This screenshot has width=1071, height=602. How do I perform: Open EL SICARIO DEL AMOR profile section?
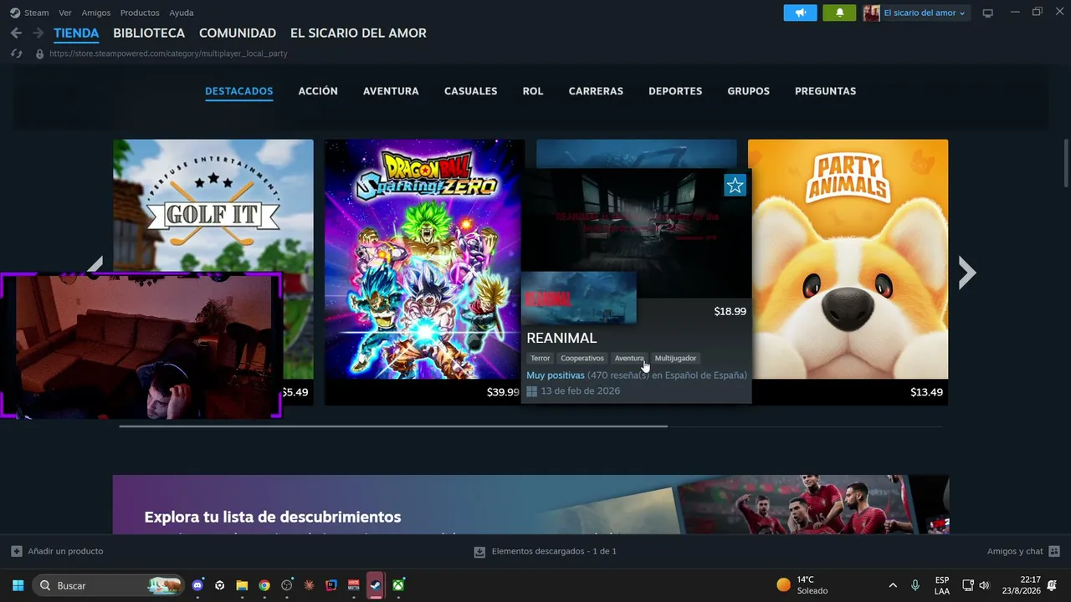click(358, 33)
